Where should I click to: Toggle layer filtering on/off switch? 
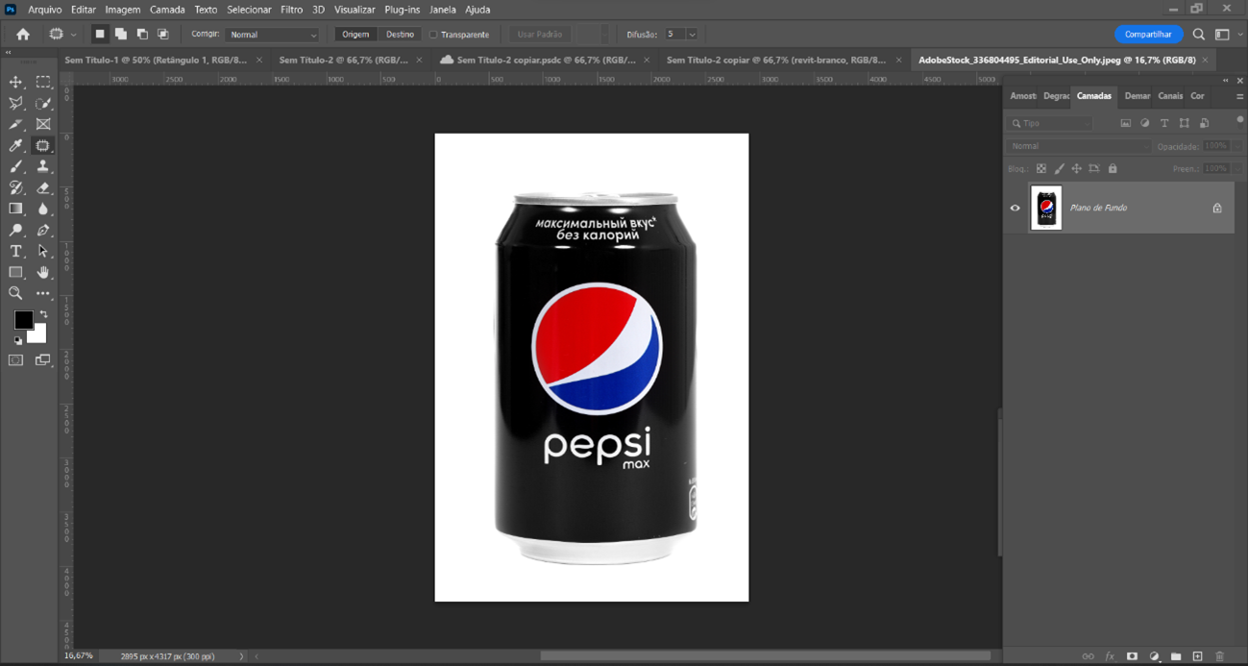(x=1239, y=120)
